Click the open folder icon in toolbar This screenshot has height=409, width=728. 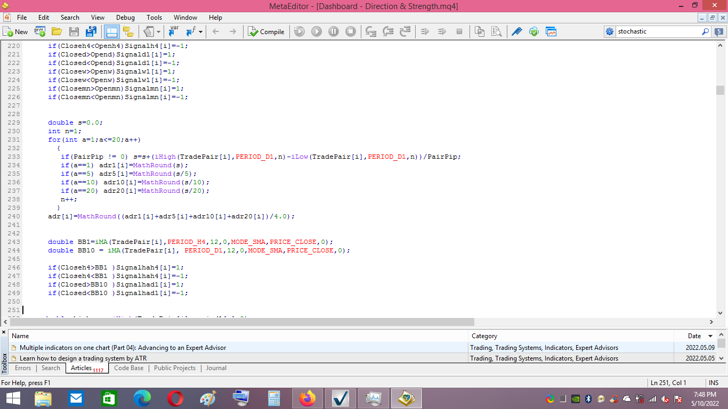pyautogui.click(x=56, y=32)
